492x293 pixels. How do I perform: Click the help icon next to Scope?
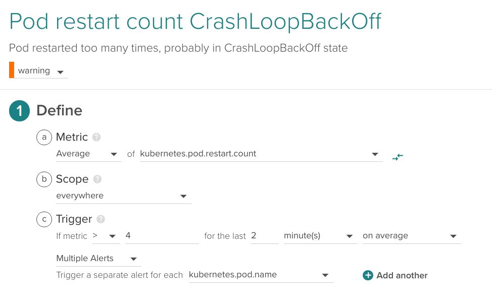tap(97, 179)
